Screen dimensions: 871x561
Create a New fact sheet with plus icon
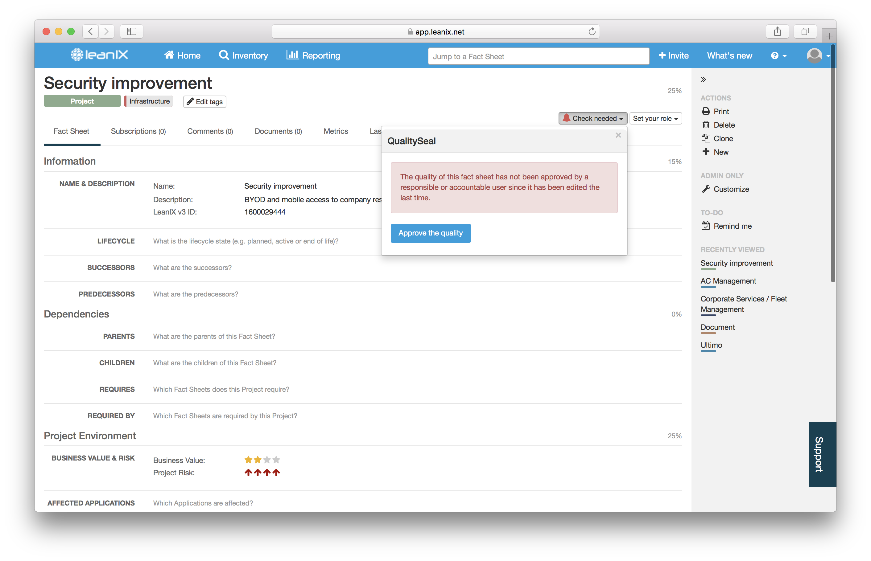(706, 152)
